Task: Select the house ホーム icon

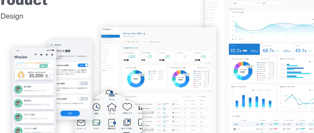Action: coord(112,107)
